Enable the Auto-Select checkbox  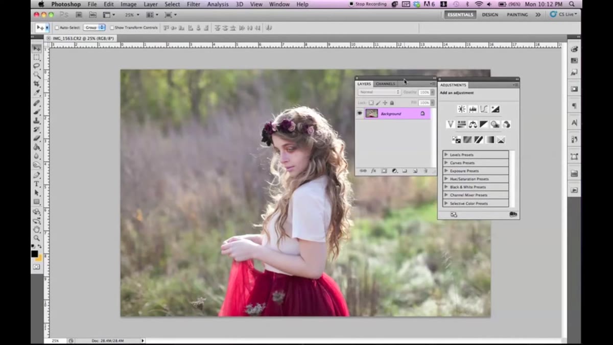click(x=57, y=28)
